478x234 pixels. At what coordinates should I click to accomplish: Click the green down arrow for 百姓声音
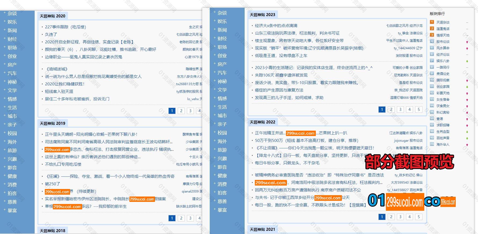pos(467,138)
